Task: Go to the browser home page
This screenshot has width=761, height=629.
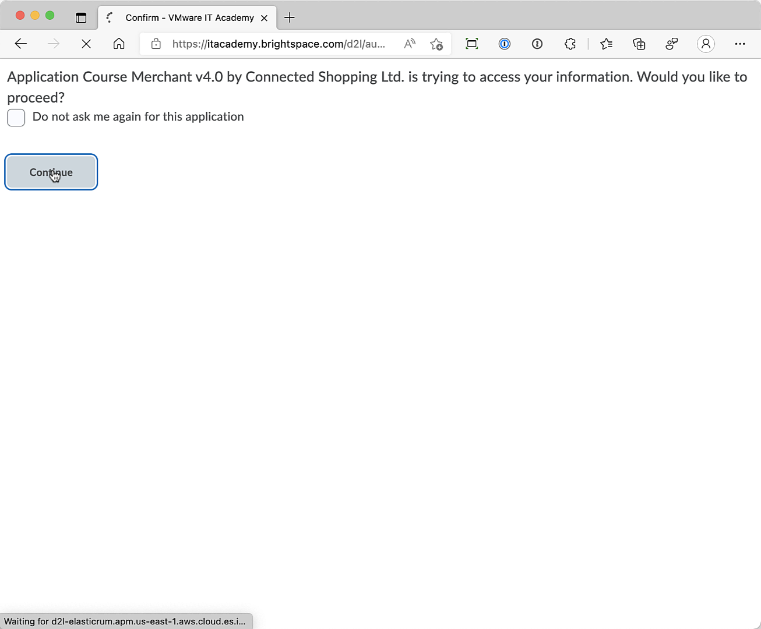Action: [x=119, y=44]
